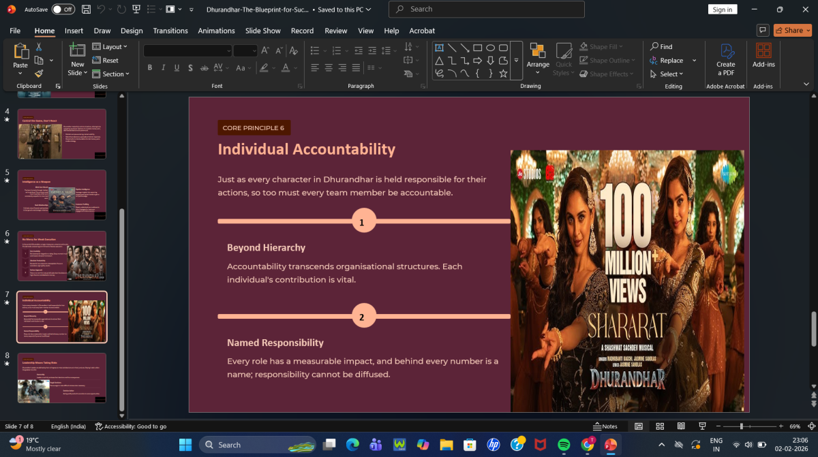
Task: Select slide 6 thumbnail
Action: pyautogui.click(x=62, y=255)
